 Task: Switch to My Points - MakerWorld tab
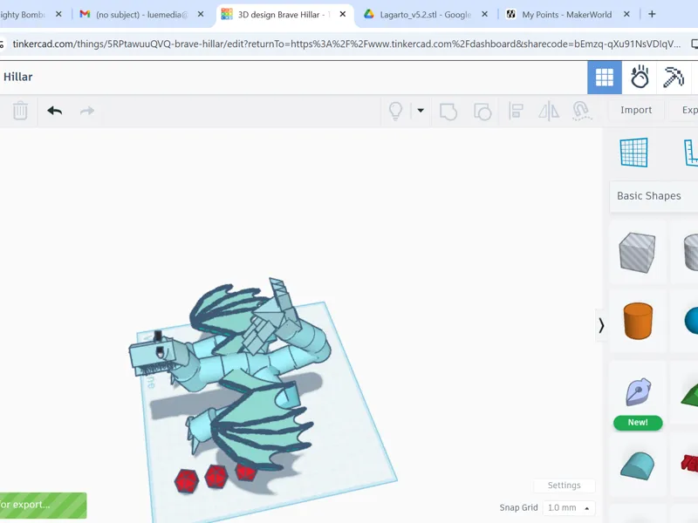click(x=566, y=15)
